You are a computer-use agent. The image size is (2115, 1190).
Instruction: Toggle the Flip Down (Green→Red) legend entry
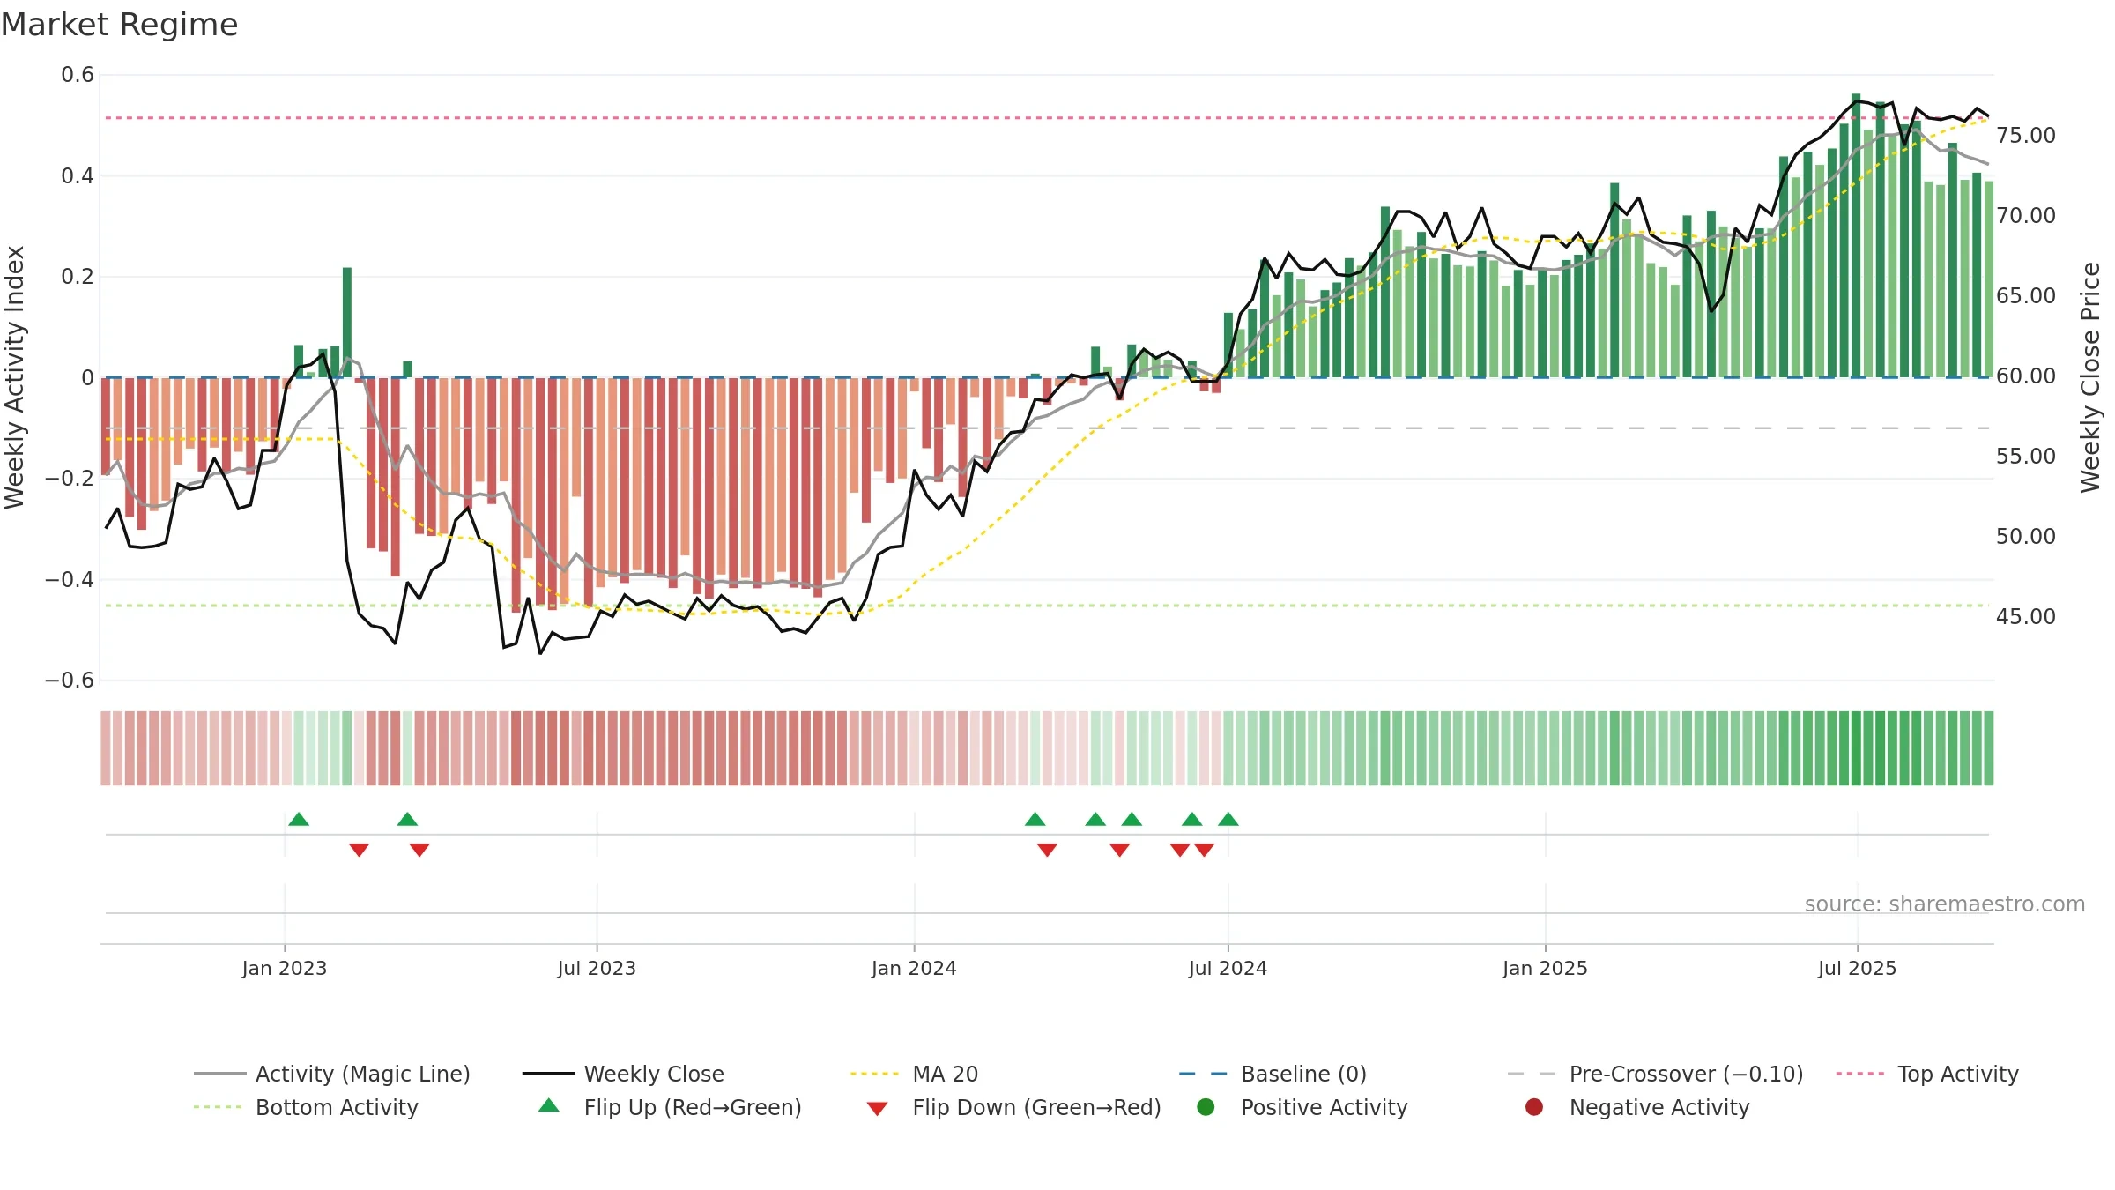(x=1013, y=1107)
